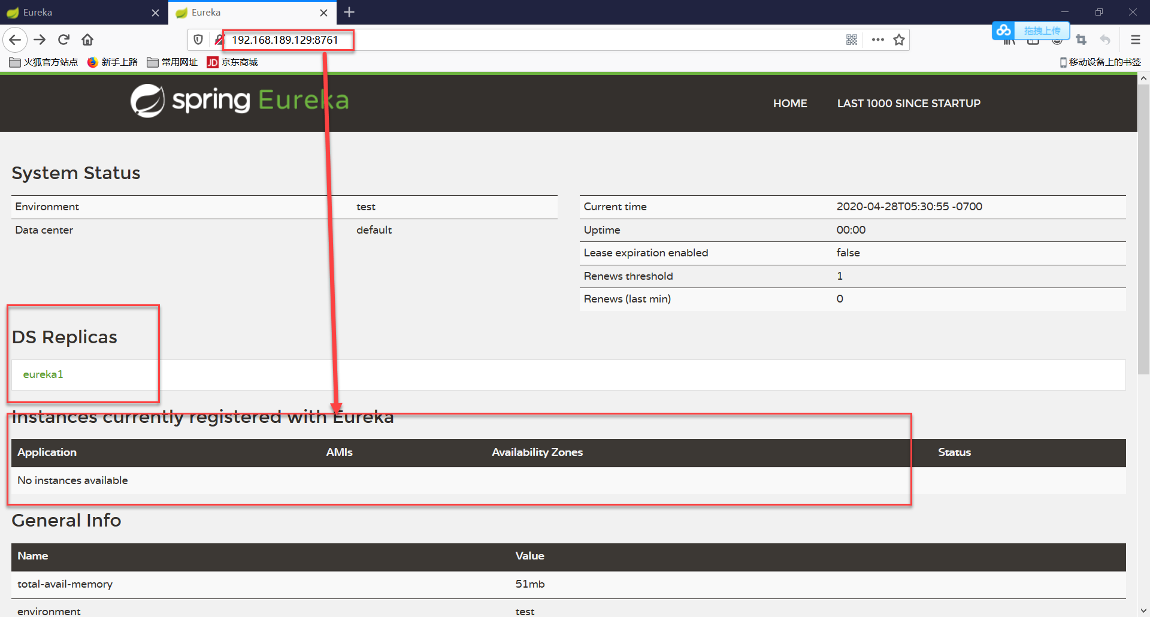
Task: Open the eureka1 replica link
Action: tap(43, 374)
